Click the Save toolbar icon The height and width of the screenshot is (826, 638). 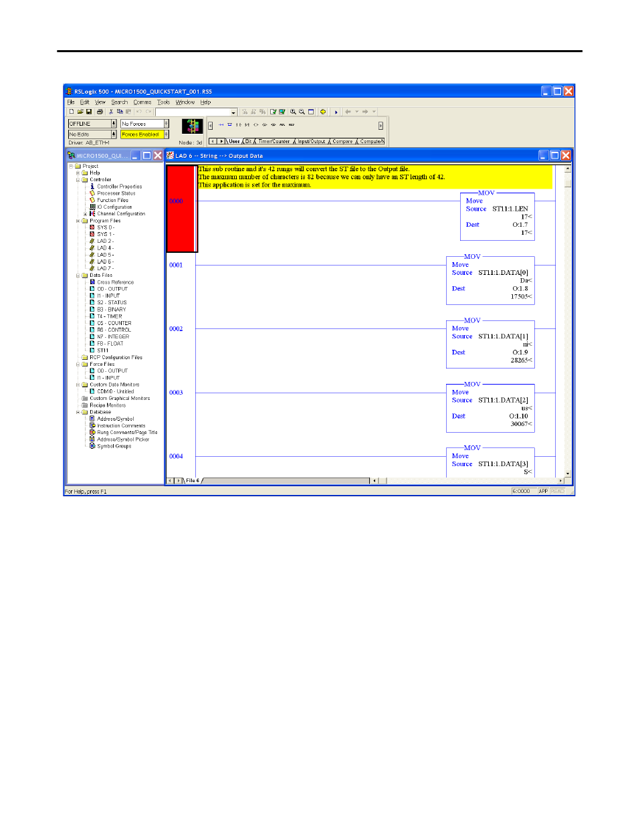coord(89,112)
